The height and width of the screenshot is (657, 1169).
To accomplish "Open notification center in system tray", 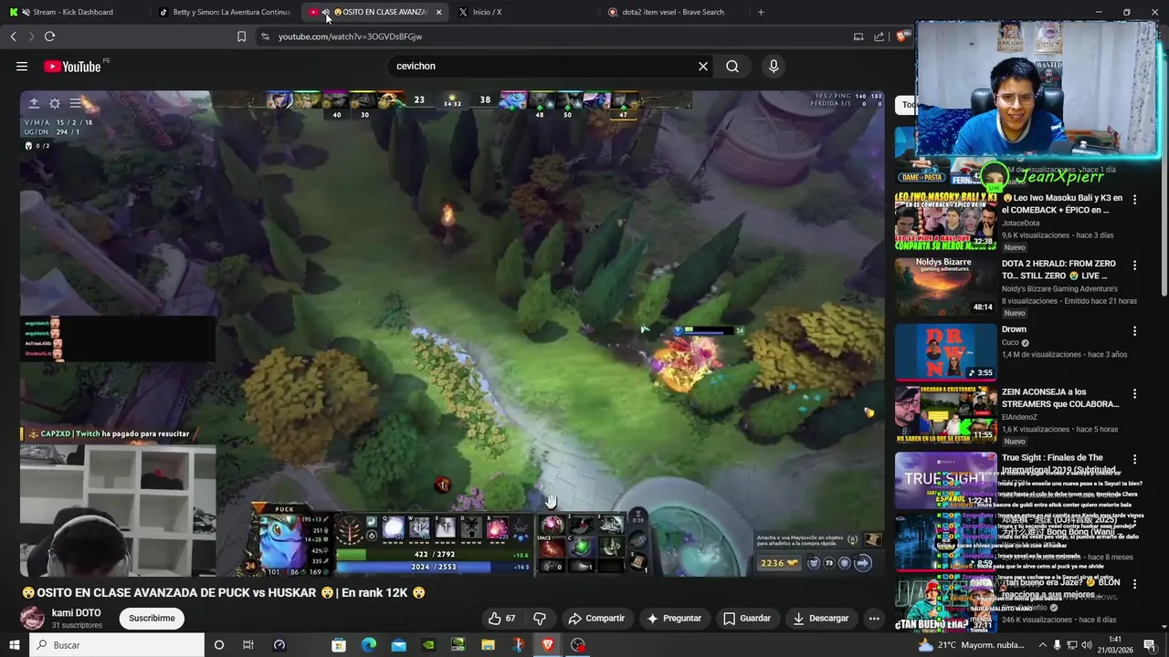I will (1149, 645).
